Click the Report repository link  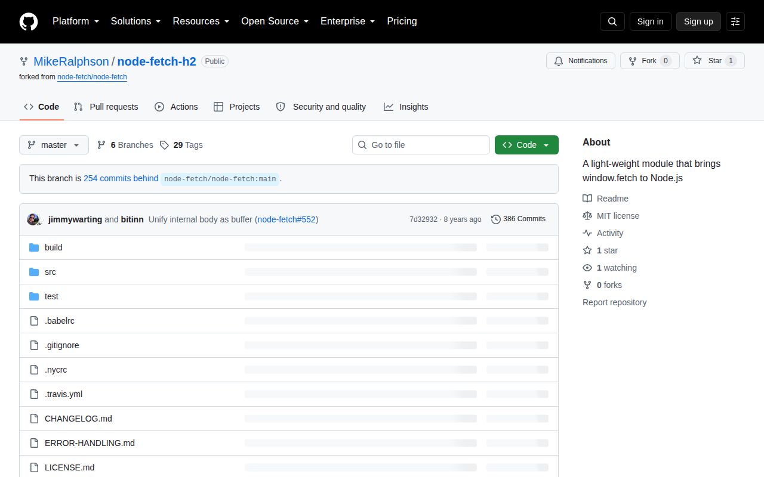click(x=615, y=302)
